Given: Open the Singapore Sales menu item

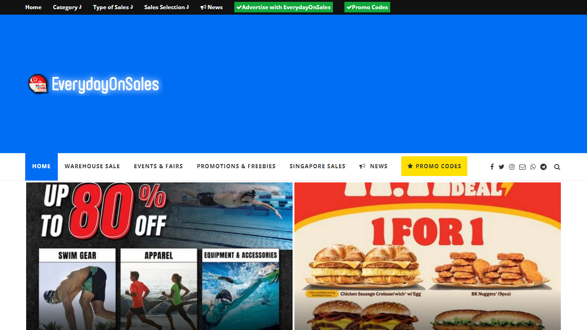Looking at the screenshot, I should point(317,166).
